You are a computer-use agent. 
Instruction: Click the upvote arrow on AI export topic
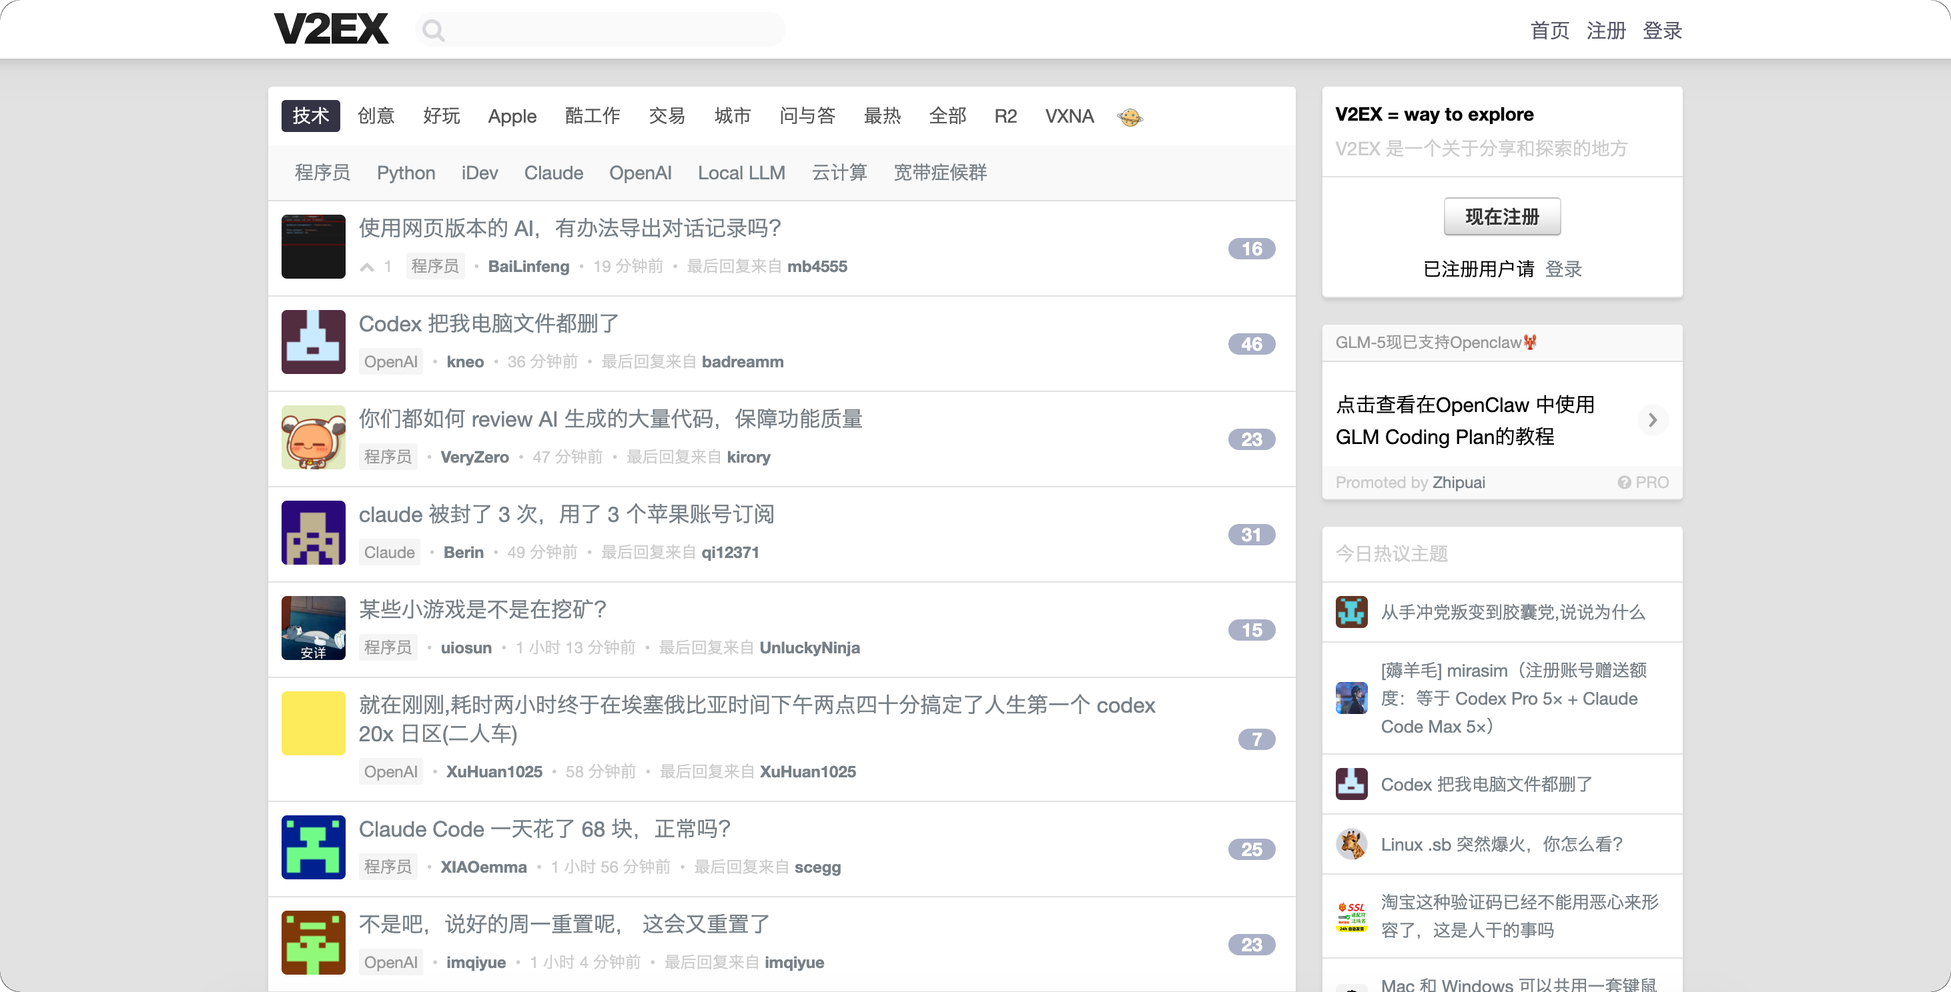pos(368,267)
